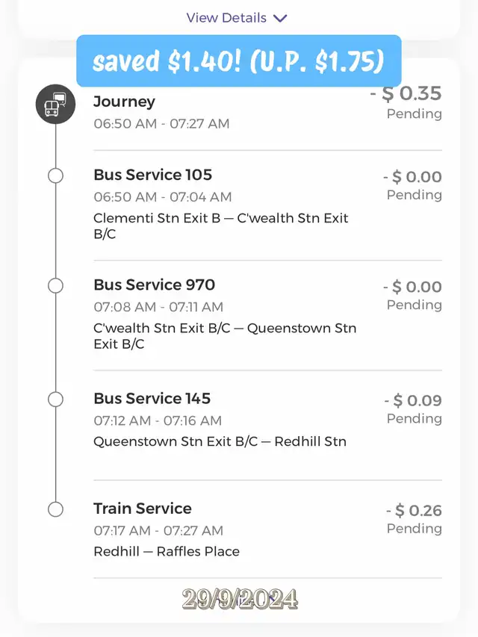Click the Queenstown Stn to Redhill Stn route
Image resolution: width=478 pixels, height=637 pixels.
220,441
